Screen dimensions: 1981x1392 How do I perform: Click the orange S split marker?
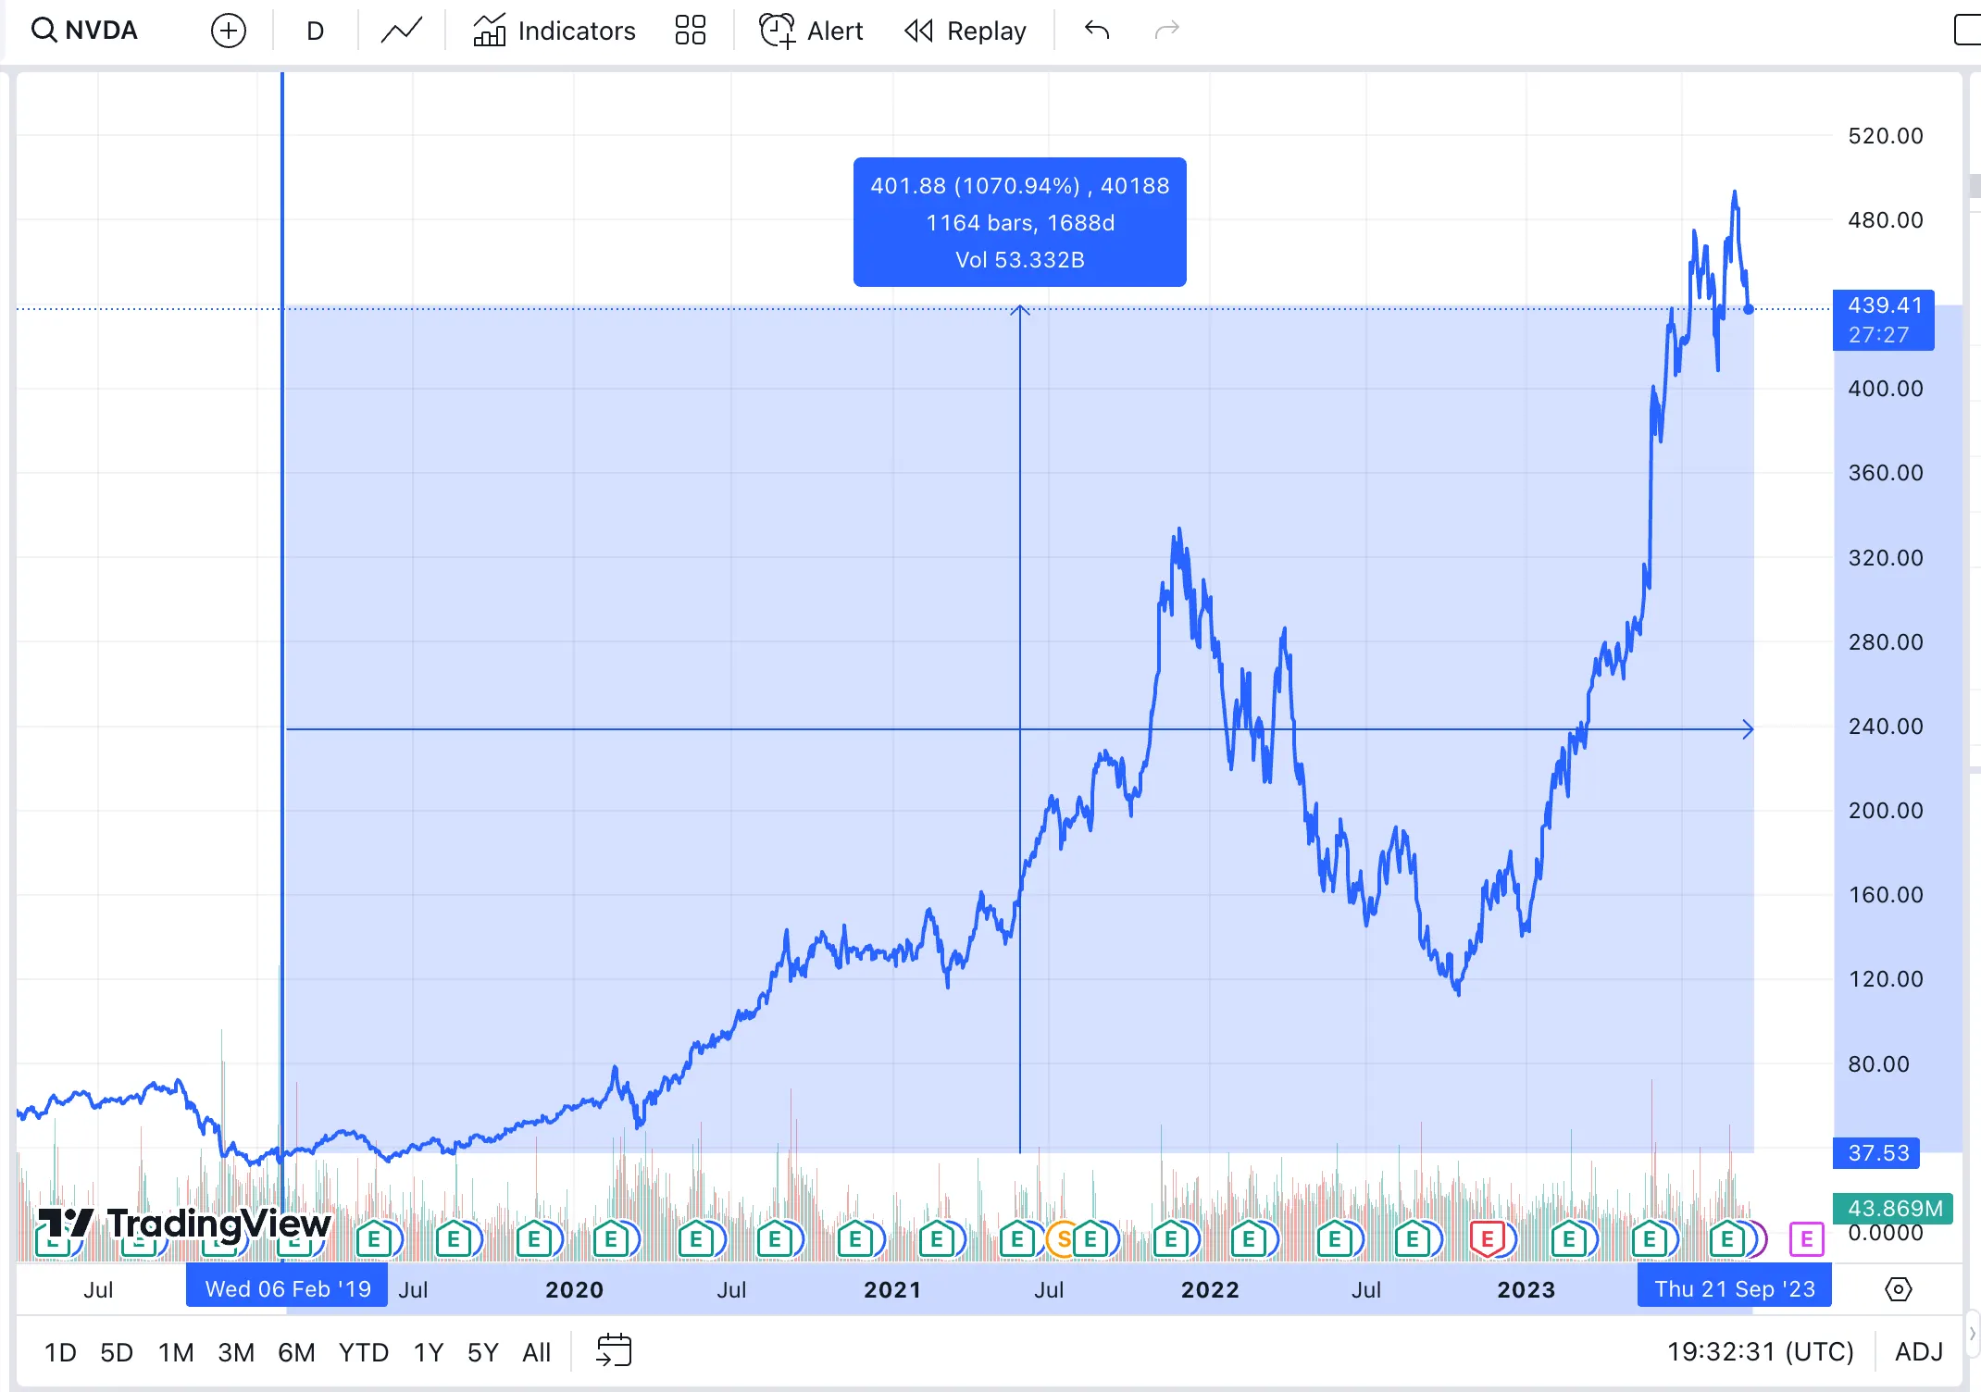(1064, 1238)
